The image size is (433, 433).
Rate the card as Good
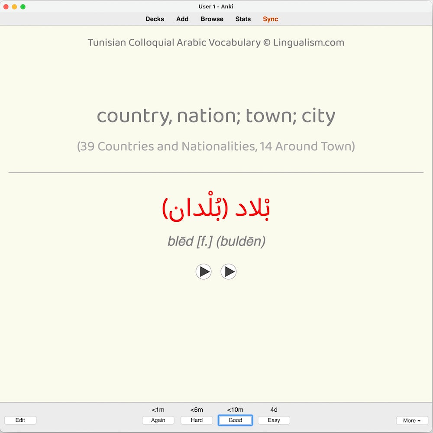pos(235,420)
